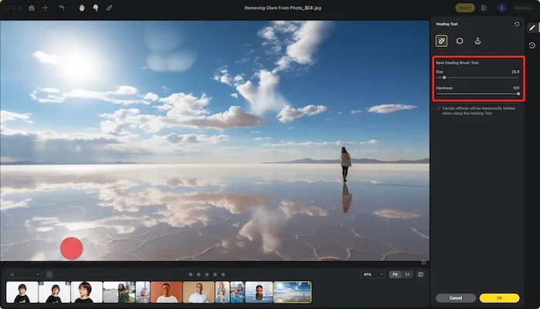Viewport: 540px width, 309px height.
Task: Select 1:1 zoom mode
Action: [x=407, y=274]
